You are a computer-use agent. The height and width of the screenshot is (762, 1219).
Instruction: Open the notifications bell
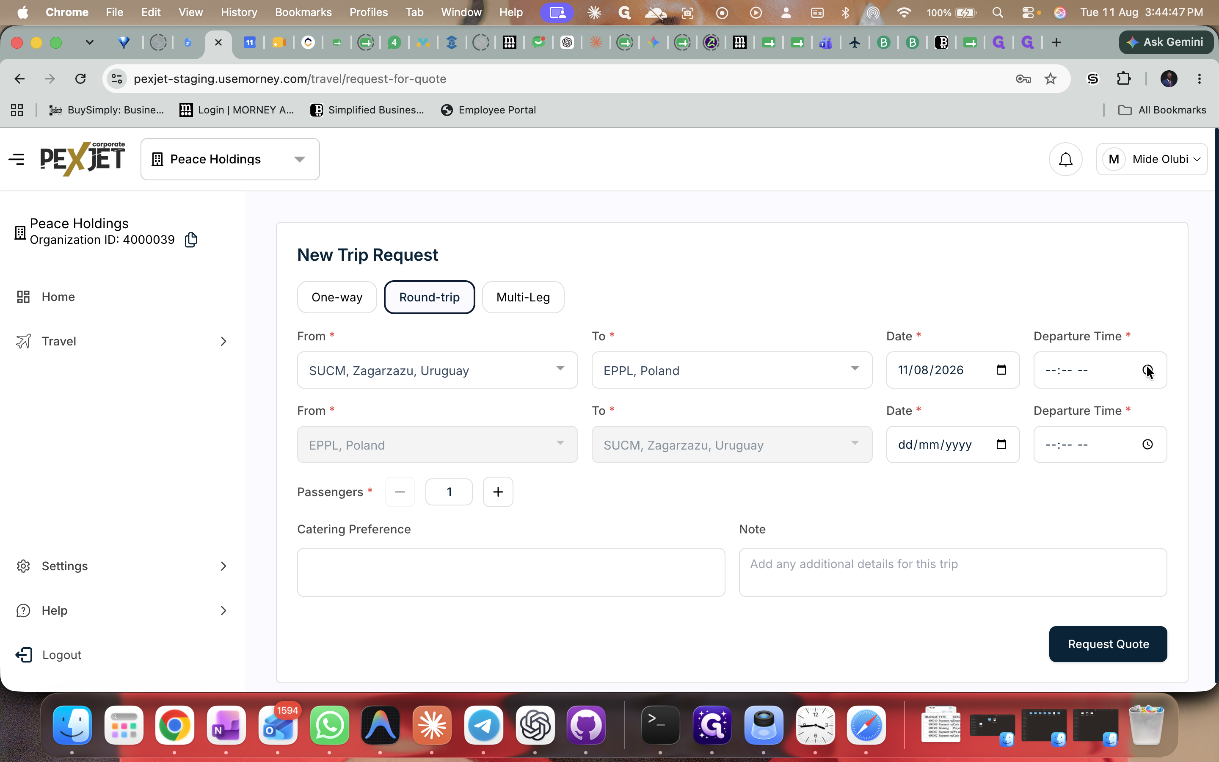coord(1065,159)
